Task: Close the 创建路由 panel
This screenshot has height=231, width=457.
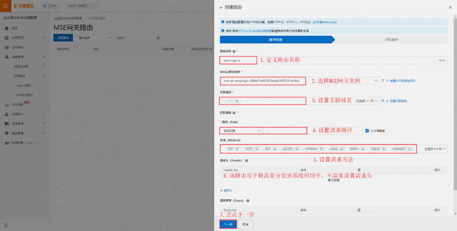Action: [x=450, y=8]
